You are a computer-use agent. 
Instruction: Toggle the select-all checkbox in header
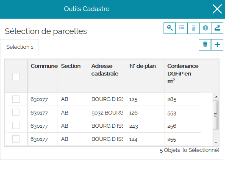click(x=16, y=76)
